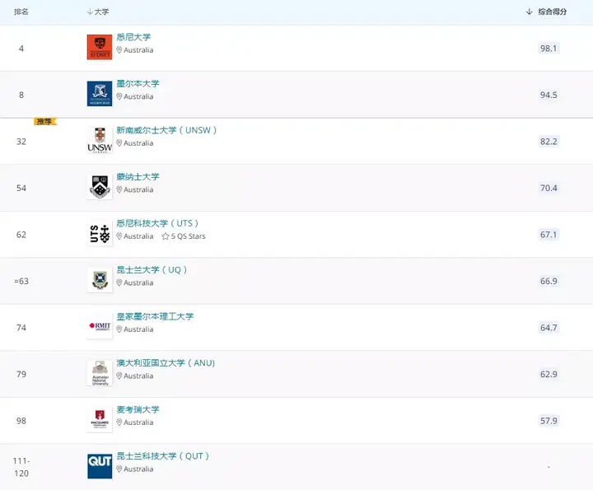Image resolution: width=593 pixels, height=490 pixels.
Task: Click rank number 62
Action: pos(21,235)
